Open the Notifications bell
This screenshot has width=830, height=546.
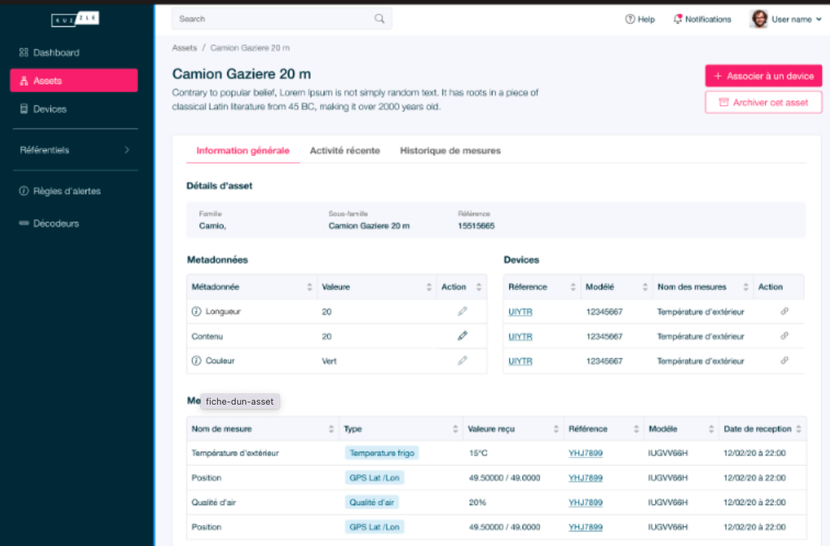pos(677,19)
